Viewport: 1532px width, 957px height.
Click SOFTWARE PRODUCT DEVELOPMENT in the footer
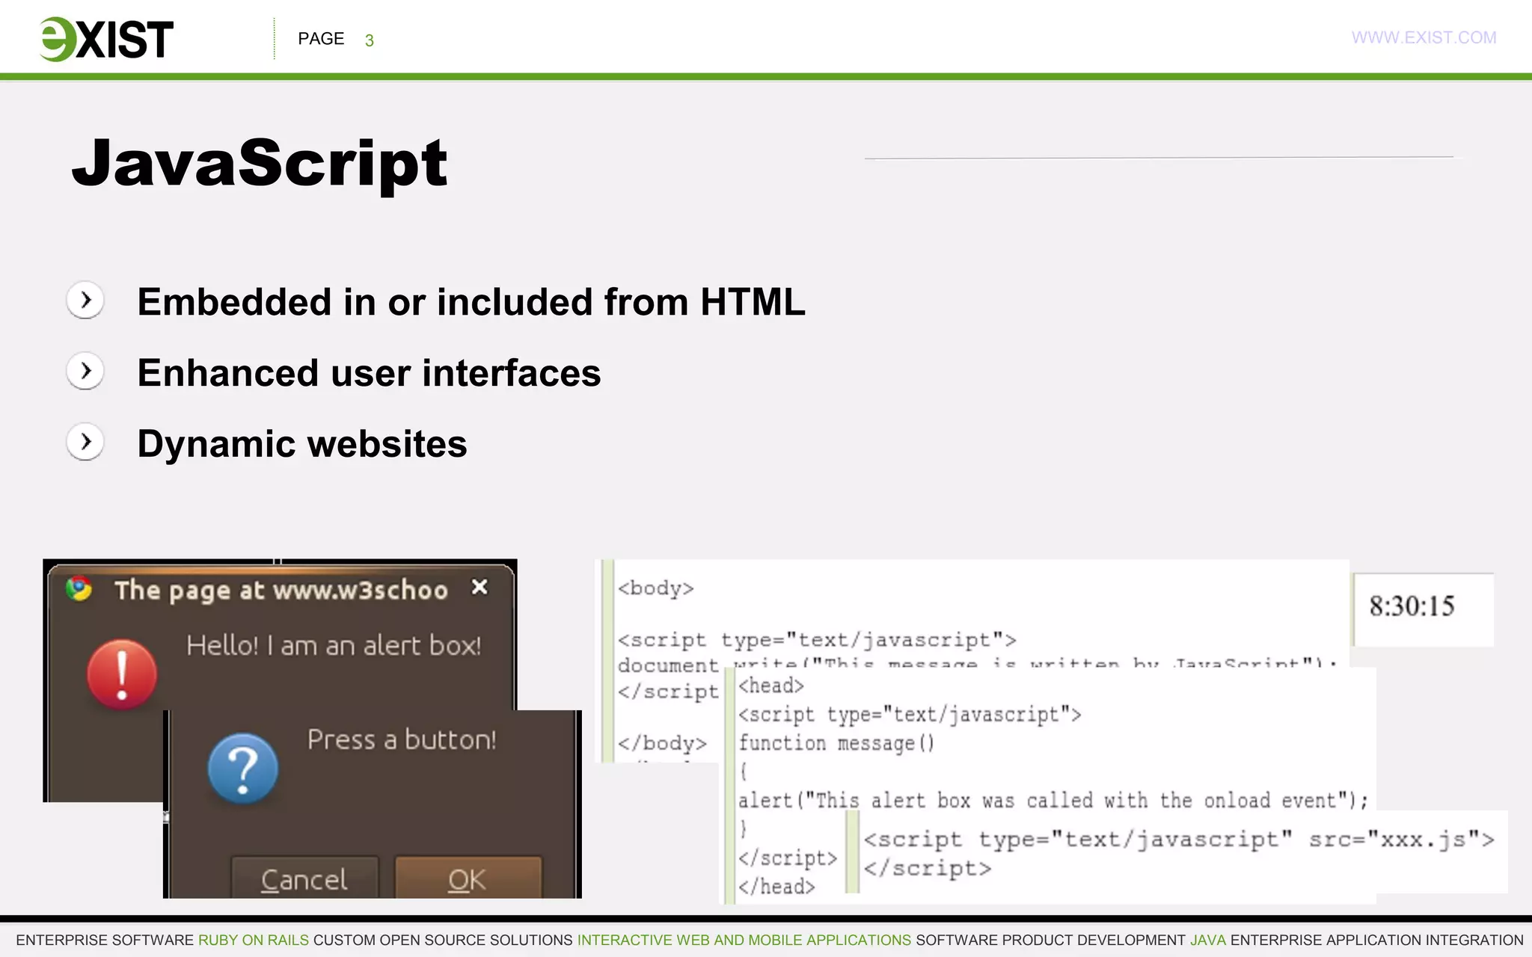click(x=1051, y=941)
